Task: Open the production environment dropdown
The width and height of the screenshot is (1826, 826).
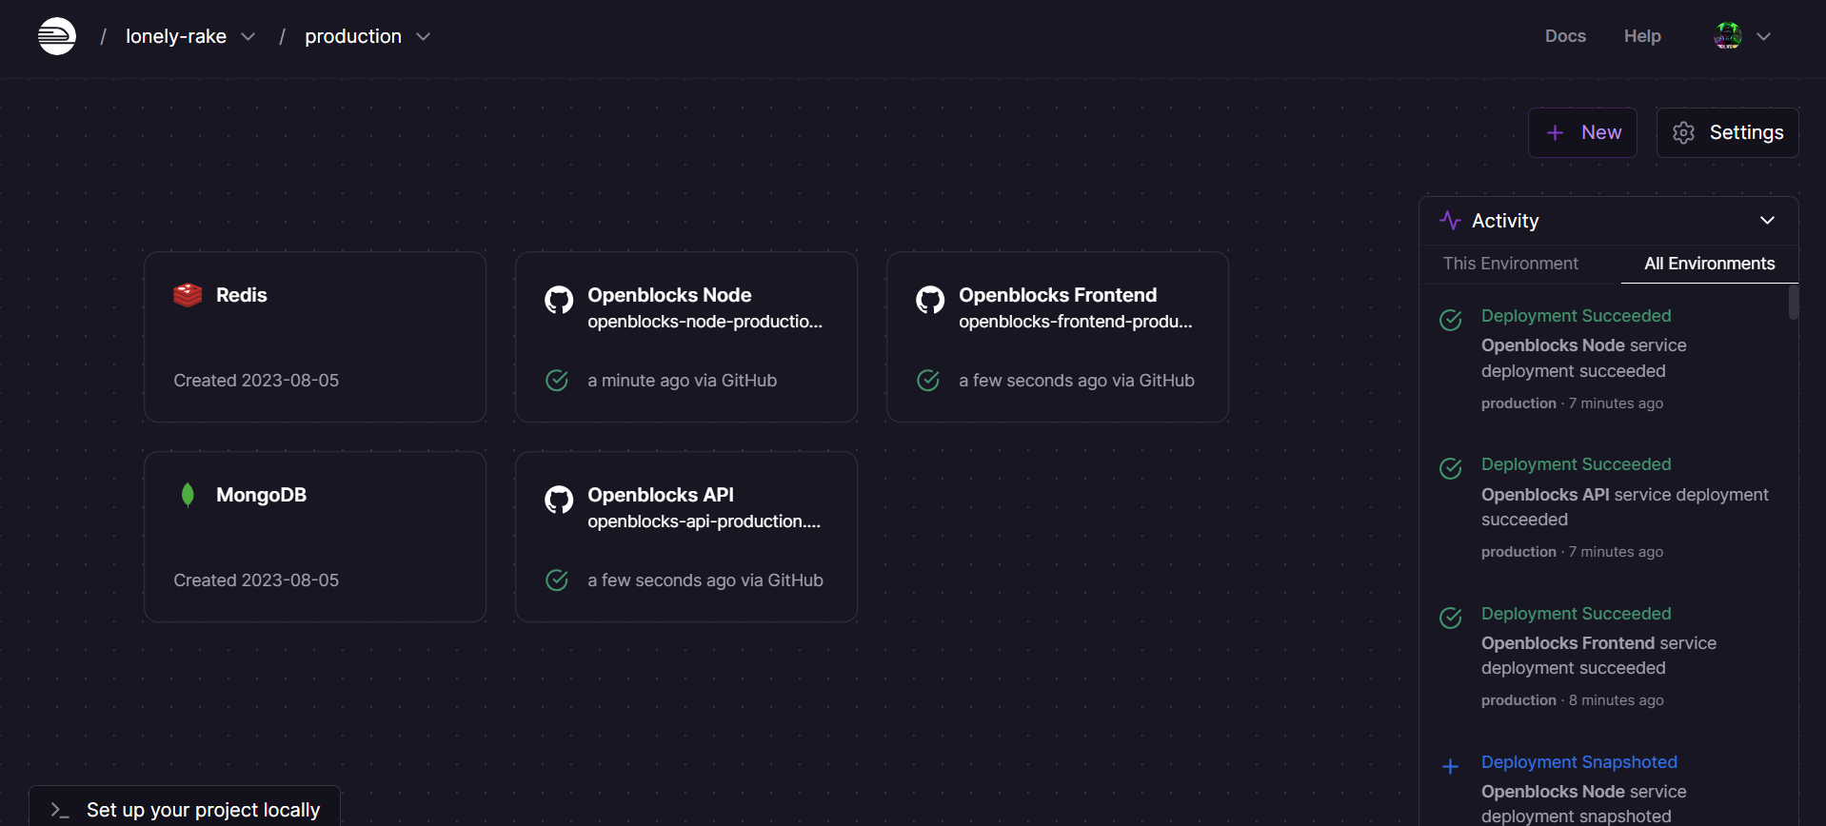Action: [367, 36]
